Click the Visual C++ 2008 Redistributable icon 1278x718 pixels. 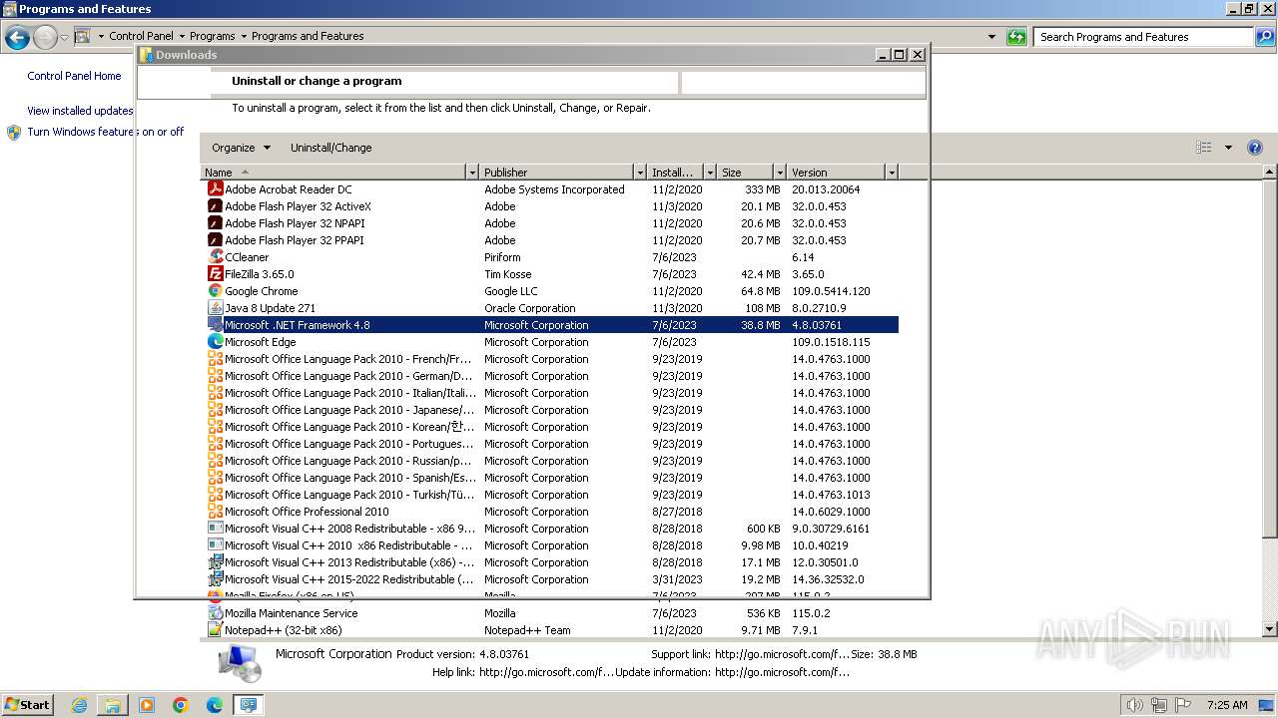(x=215, y=529)
